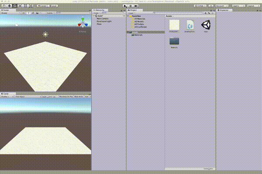262x174 pixels.
Task: Select Main Camera in Hierarchy
Action: coord(103,19)
